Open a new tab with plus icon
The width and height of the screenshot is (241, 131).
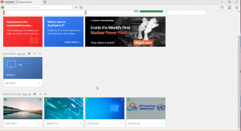(45, 2)
